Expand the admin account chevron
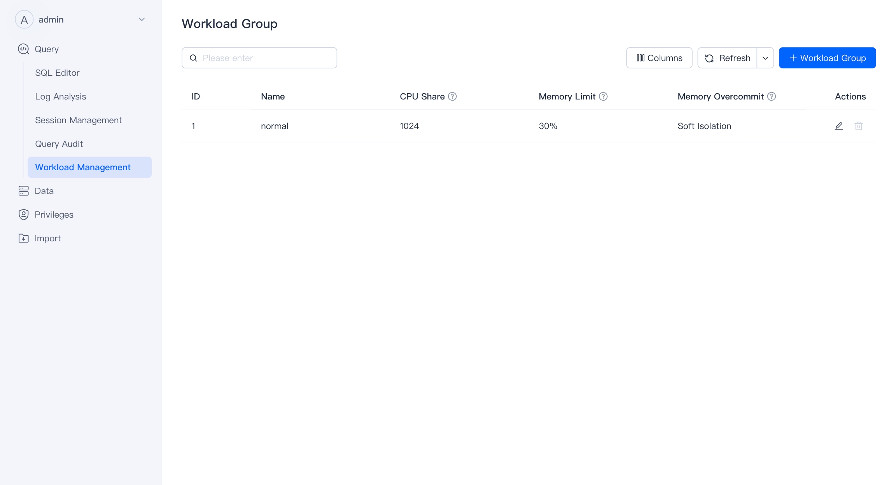Image resolution: width=896 pixels, height=485 pixels. pos(142,19)
